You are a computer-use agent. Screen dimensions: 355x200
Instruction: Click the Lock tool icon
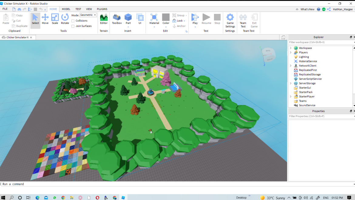tap(174, 21)
